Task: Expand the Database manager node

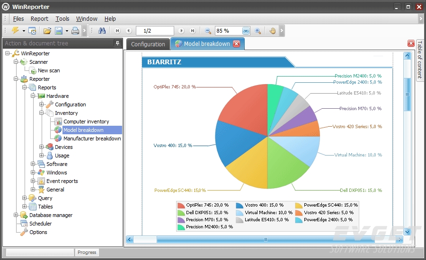Action: point(16,215)
